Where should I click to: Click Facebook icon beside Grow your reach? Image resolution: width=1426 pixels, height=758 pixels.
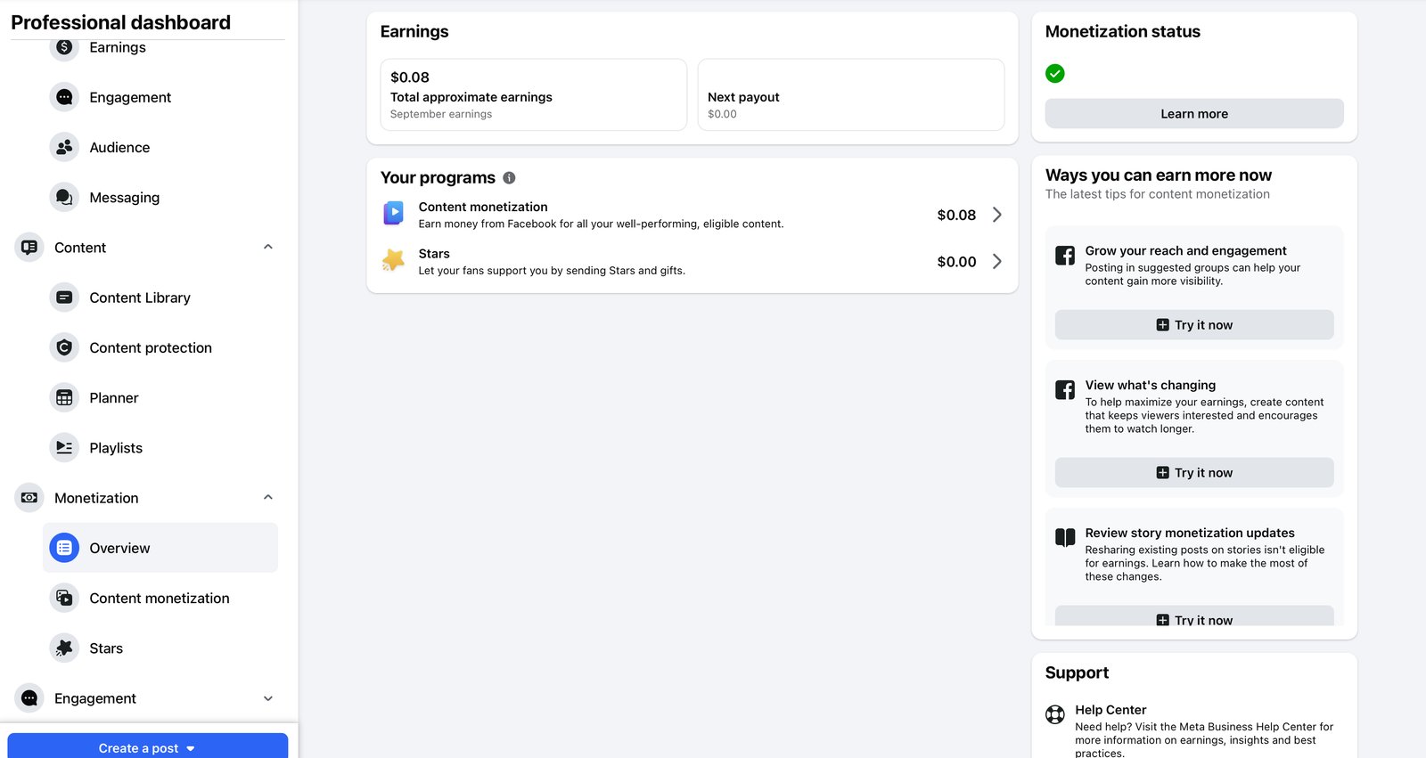(1065, 256)
